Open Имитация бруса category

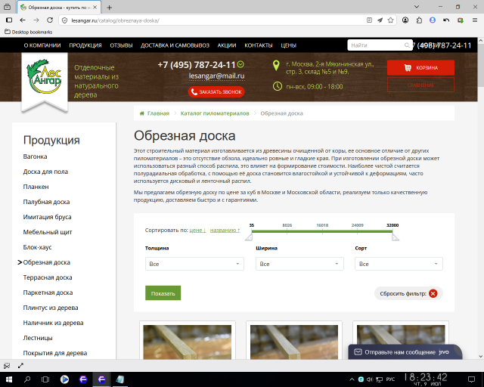(47, 217)
